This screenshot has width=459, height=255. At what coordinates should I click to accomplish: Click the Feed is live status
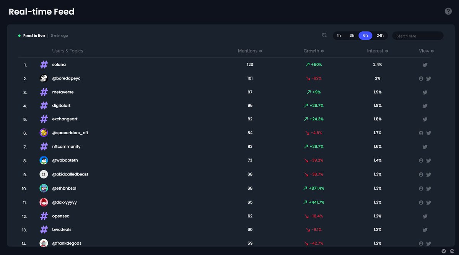(x=34, y=36)
